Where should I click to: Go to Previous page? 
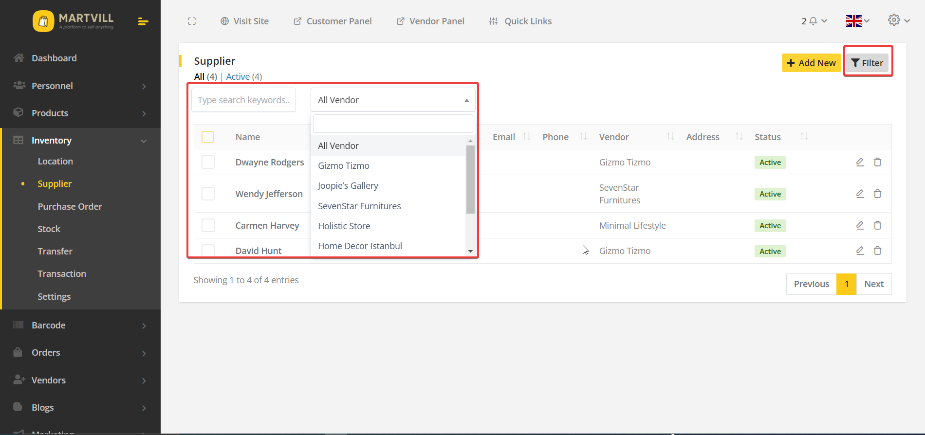tap(811, 284)
